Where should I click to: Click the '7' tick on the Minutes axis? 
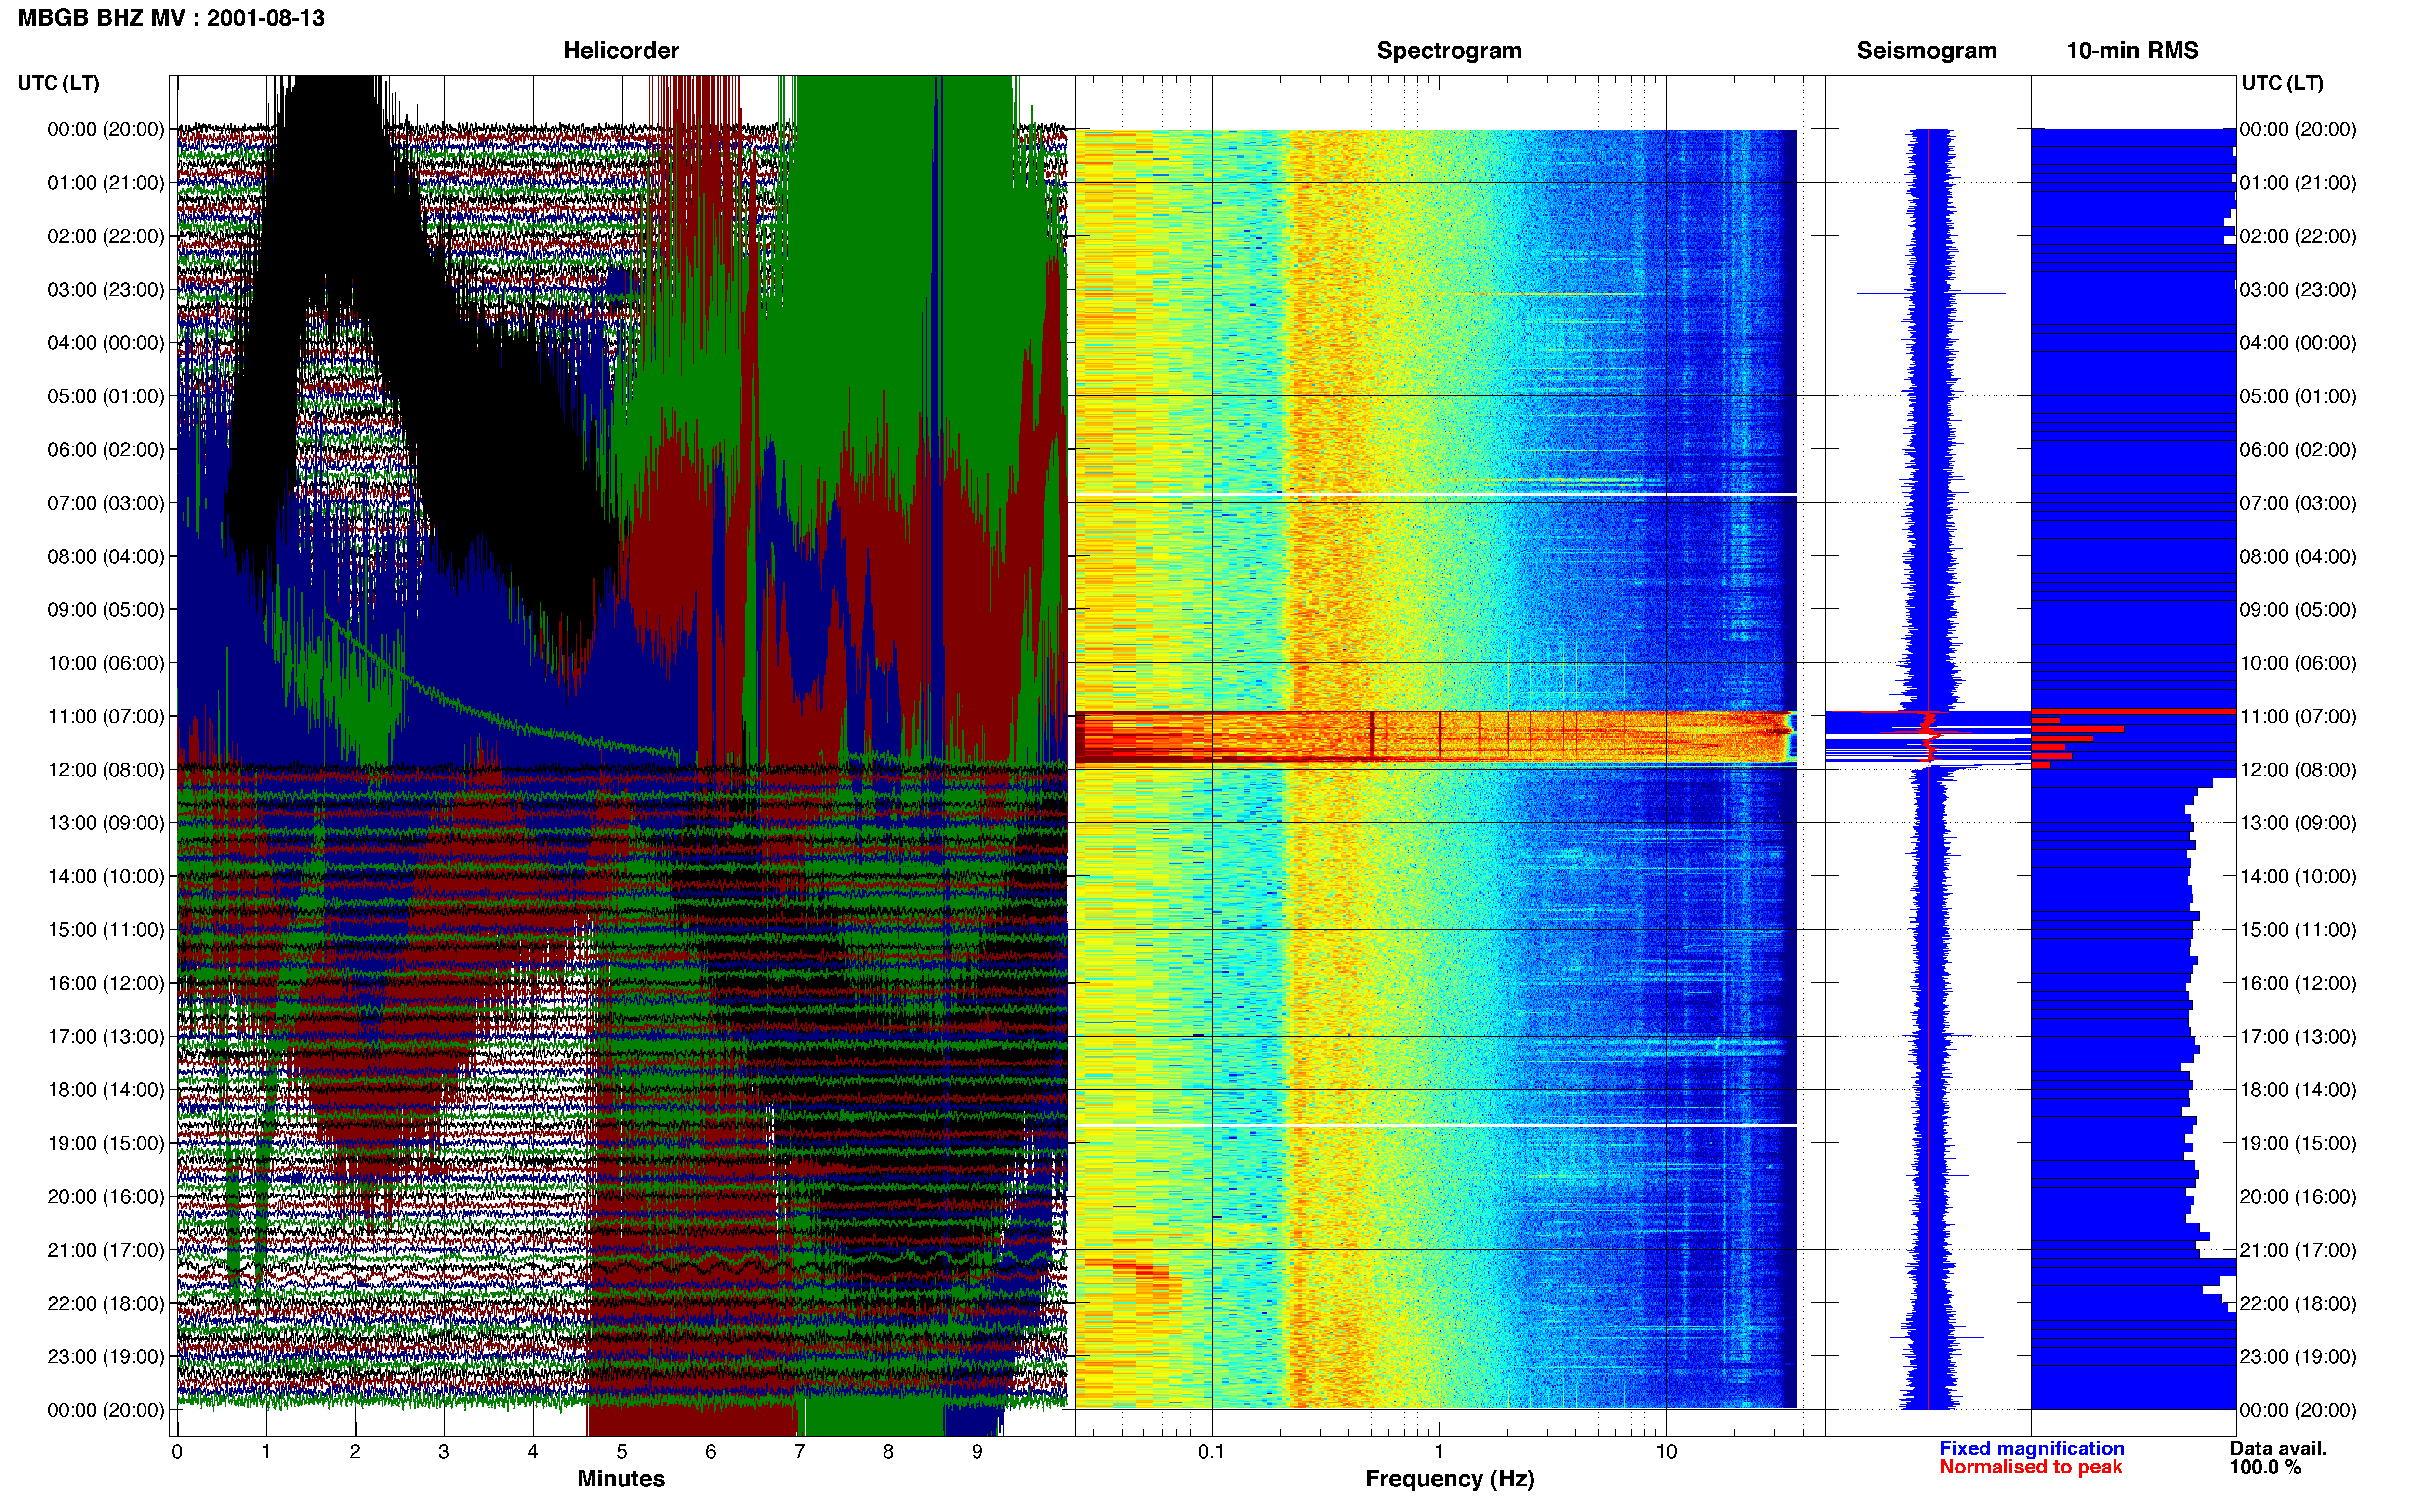(800, 1452)
